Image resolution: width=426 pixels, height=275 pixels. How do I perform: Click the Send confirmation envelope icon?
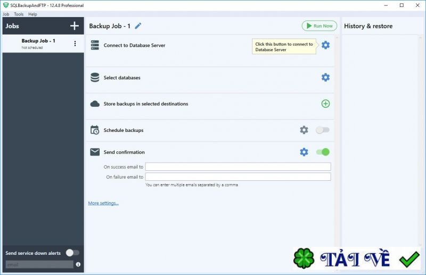[95, 152]
